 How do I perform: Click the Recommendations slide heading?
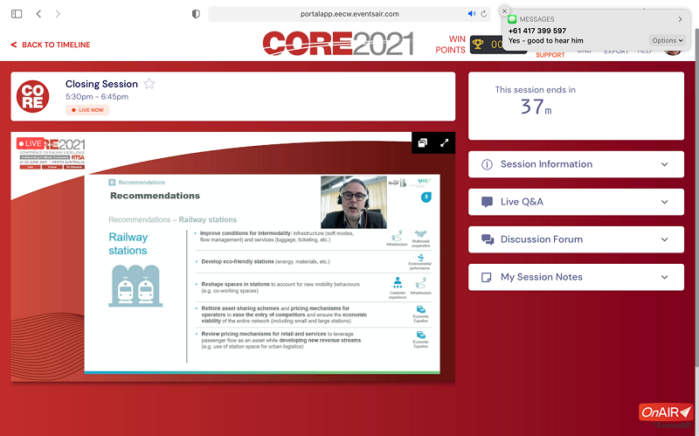[x=155, y=196]
